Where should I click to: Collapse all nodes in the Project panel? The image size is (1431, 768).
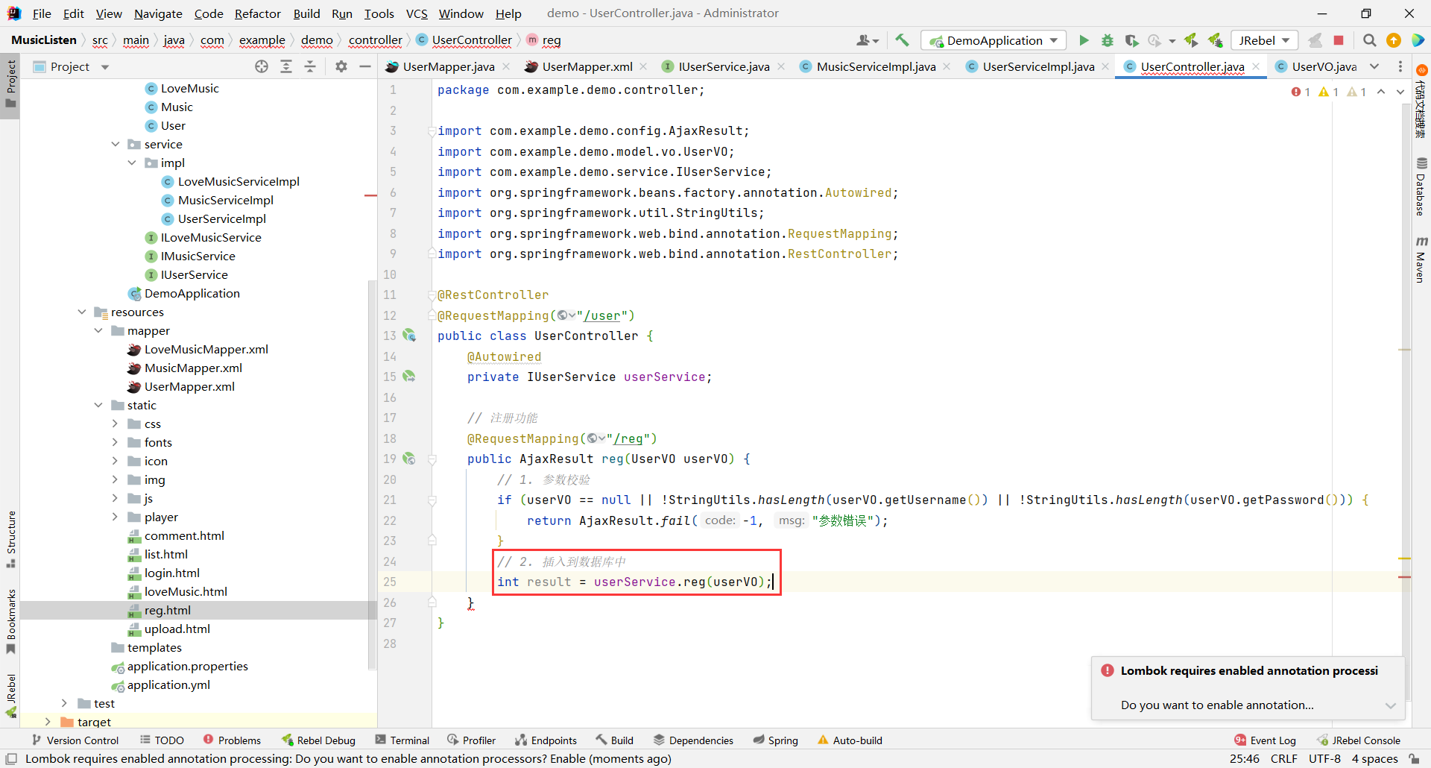click(x=310, y=66)
